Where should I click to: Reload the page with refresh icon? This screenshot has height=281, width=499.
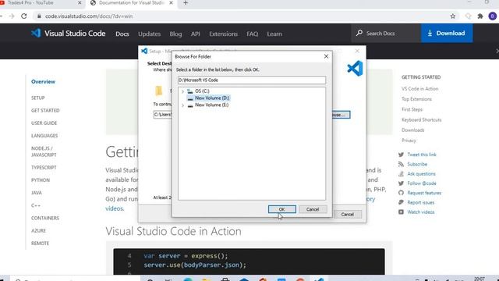[24, 16]
